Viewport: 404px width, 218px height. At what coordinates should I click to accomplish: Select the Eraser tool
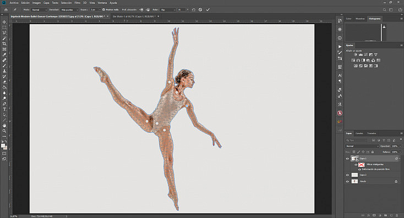click(4, 82)
